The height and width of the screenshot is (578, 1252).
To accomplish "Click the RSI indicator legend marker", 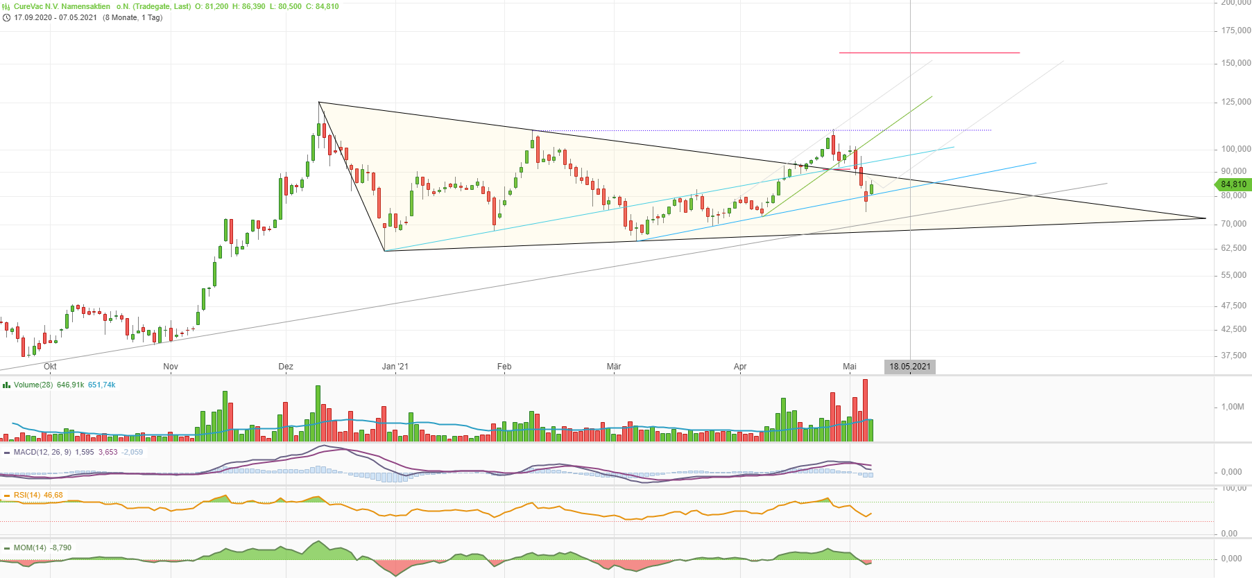I will click(7, 496).
